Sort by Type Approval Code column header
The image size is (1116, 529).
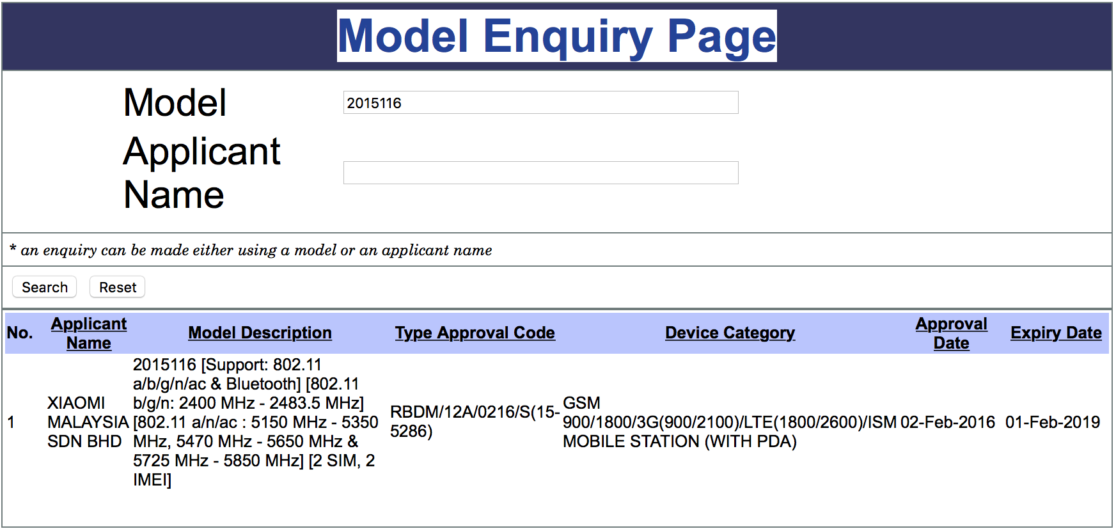[475, 333]
